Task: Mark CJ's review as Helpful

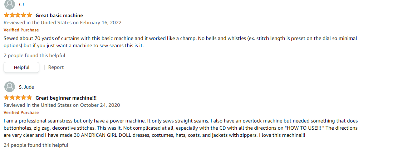Action: point(21,67)
